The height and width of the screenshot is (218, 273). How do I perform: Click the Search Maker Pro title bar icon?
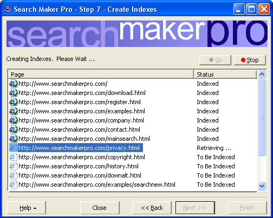pos(8,9)
